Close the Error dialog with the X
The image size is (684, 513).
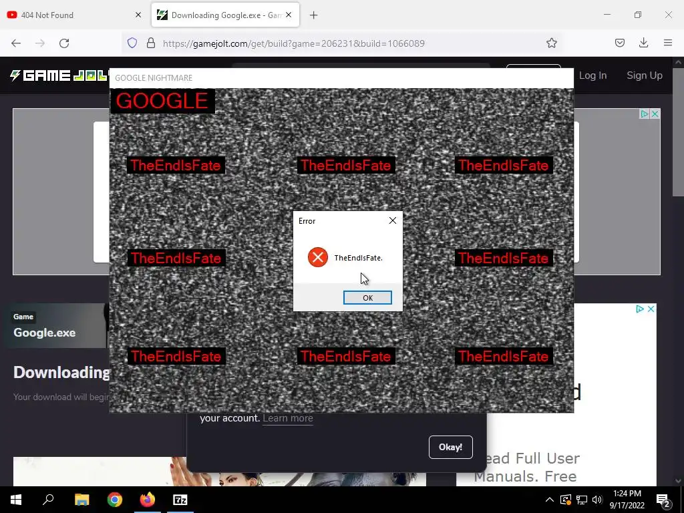[x=393, y=220]
